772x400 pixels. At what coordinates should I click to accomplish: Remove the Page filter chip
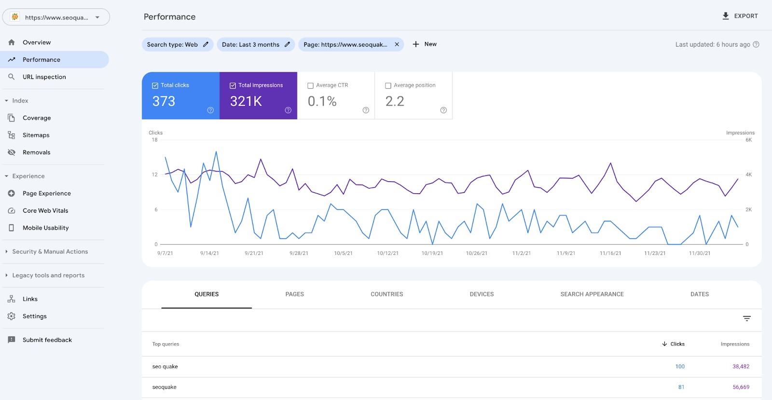pyautogui.click(x=397, y=44)
